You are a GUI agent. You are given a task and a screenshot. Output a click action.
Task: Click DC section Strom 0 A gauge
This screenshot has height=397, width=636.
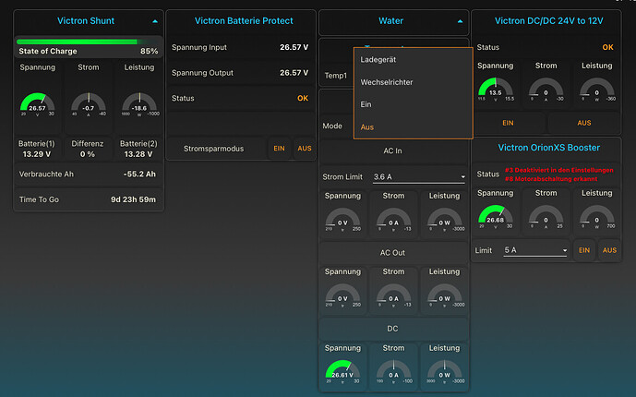[393, 371]
